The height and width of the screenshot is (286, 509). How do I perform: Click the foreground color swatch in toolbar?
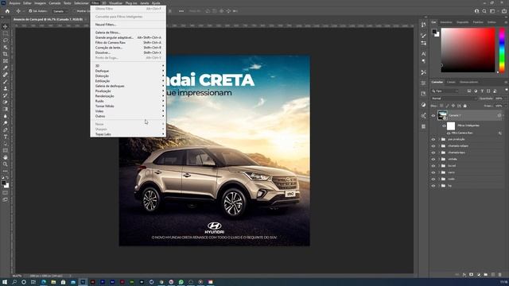click(3, 184)
